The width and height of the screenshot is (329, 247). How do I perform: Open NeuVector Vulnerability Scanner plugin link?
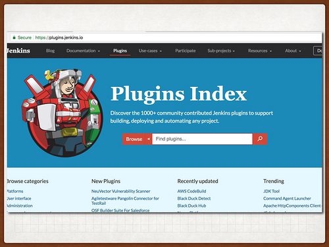coord(121,191)
